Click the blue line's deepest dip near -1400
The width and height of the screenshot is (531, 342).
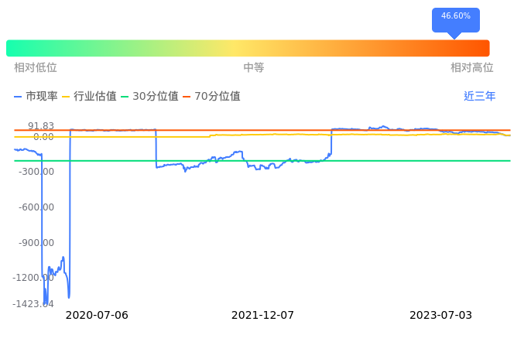[x=45, y=303]
